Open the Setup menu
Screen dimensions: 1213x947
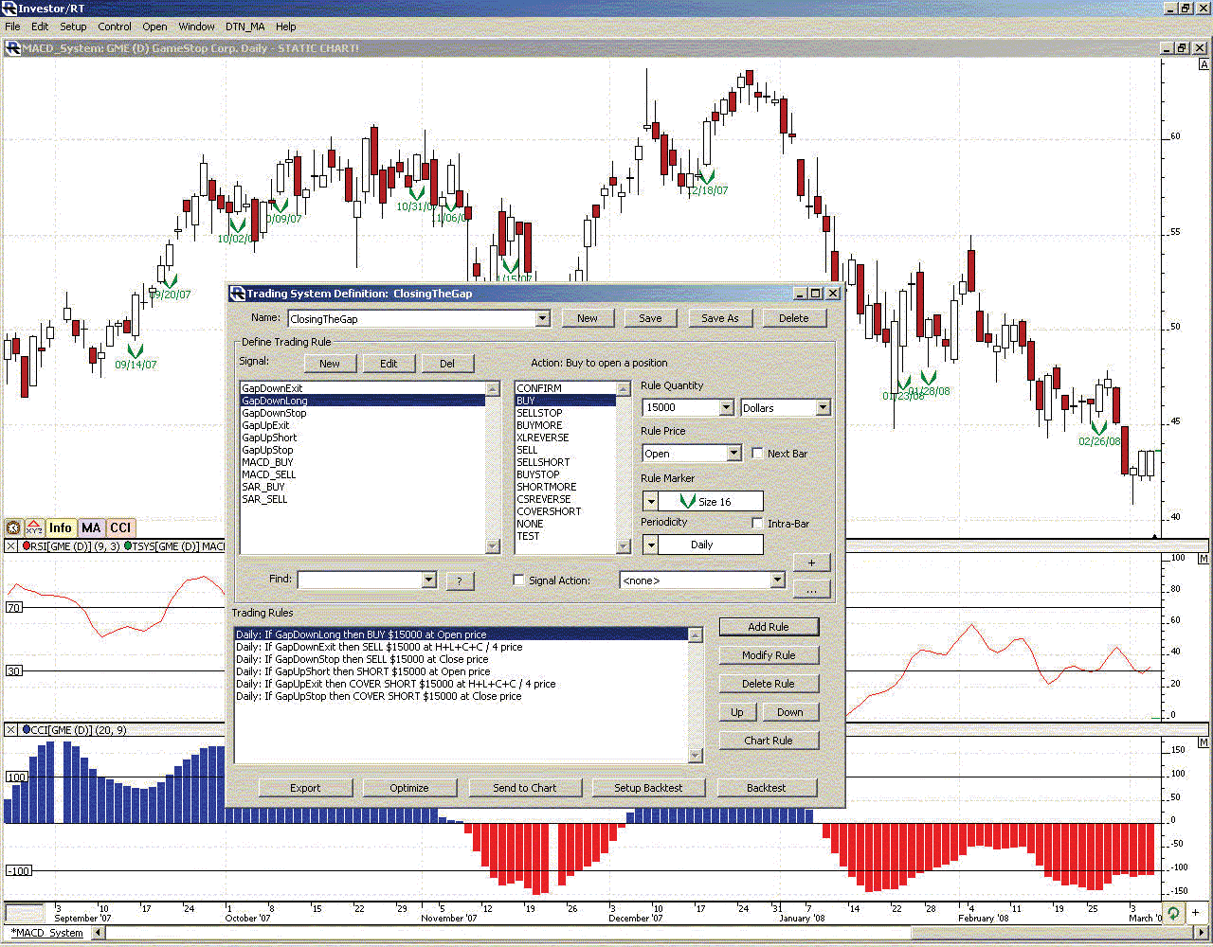(x=73, y=27)
